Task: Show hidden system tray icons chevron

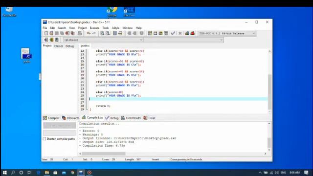Action: [x=260, y=173]
